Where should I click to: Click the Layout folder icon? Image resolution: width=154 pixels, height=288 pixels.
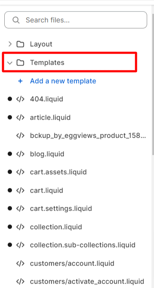tap(21, 44)
